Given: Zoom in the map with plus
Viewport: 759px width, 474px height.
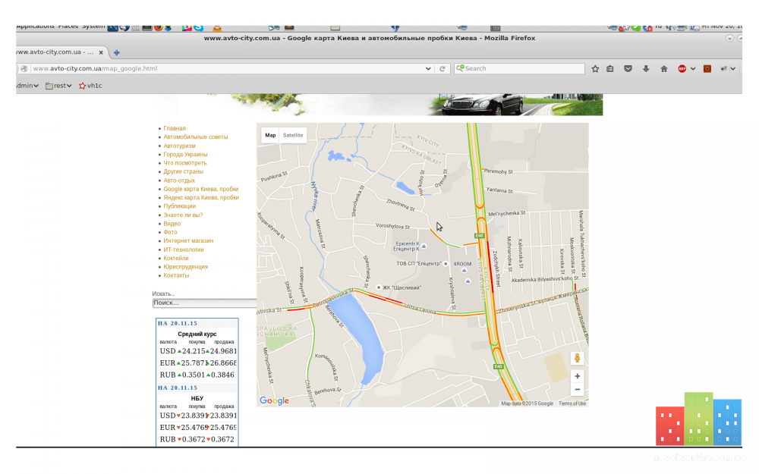Looking at the screenshot, I should pos(577,376).
